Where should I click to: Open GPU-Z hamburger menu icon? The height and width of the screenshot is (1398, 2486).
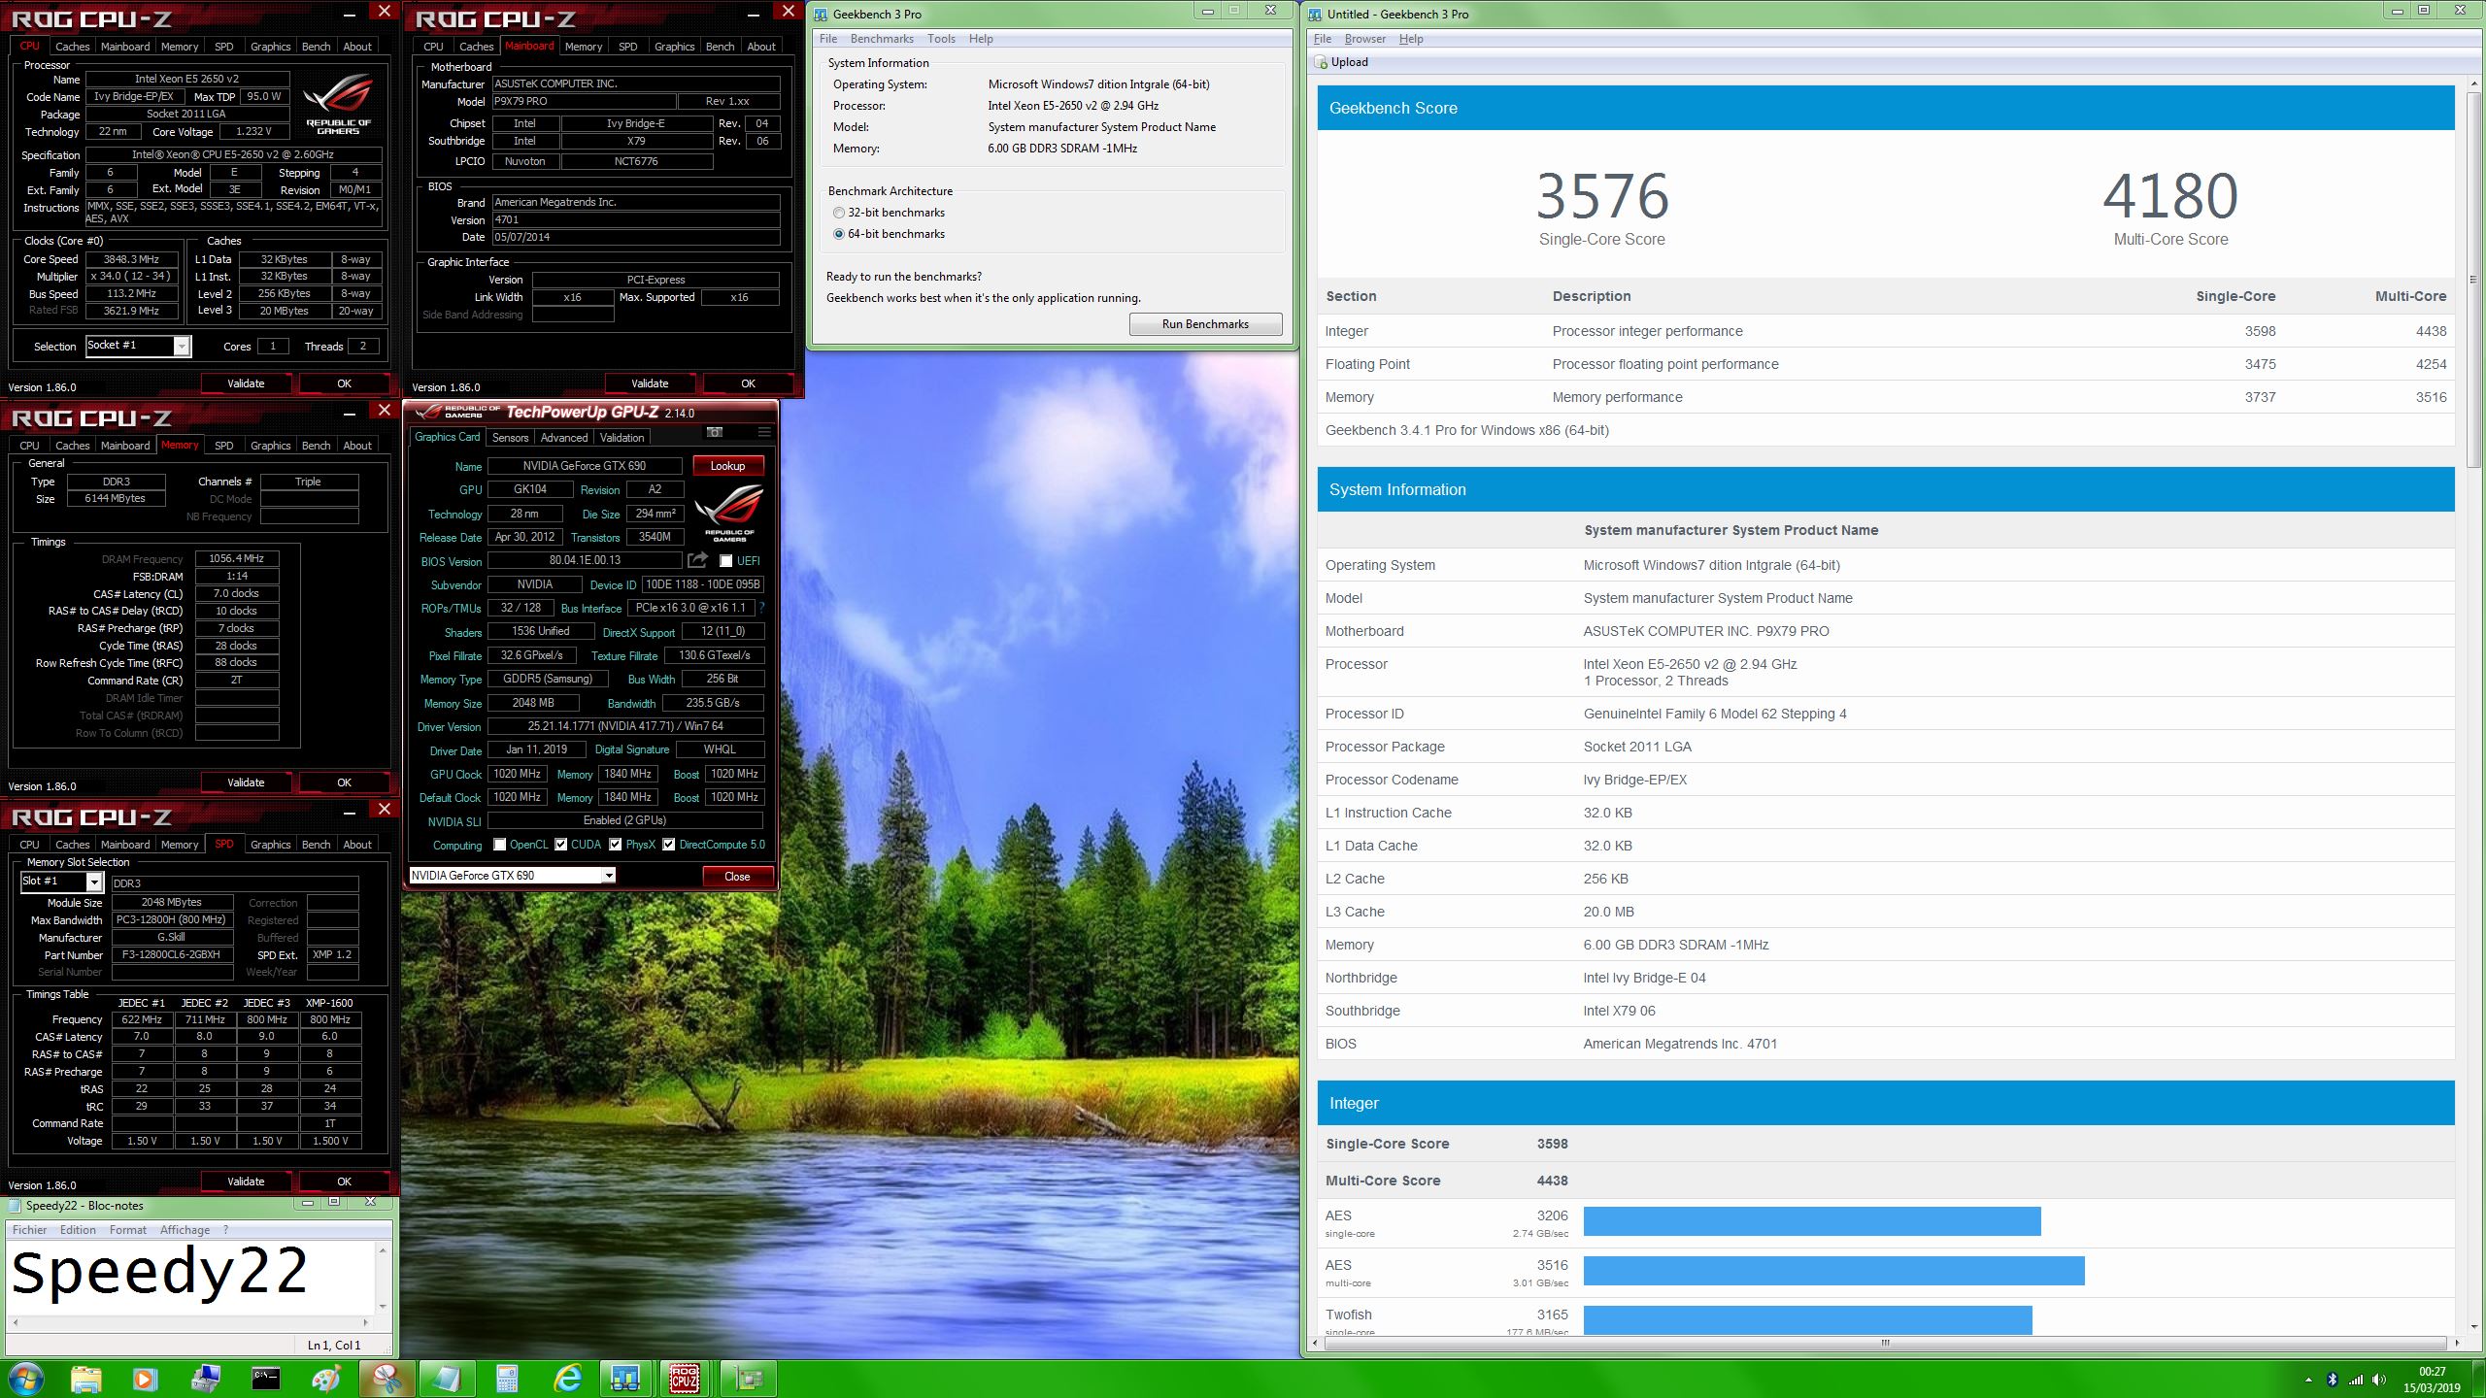pyautogui.click(x=764, y=432)
